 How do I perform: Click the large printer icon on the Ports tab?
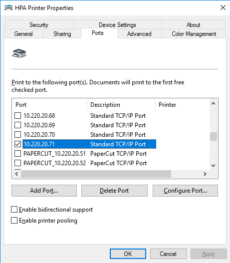[x=19, y=53]
